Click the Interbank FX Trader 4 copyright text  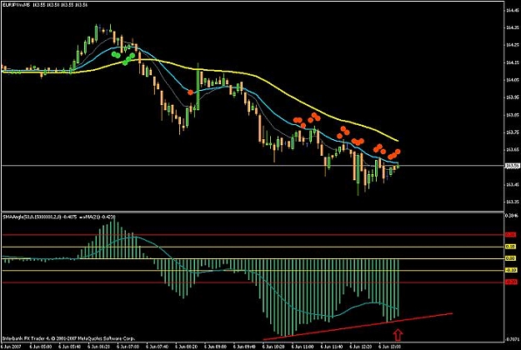click(x=69, y=338)
